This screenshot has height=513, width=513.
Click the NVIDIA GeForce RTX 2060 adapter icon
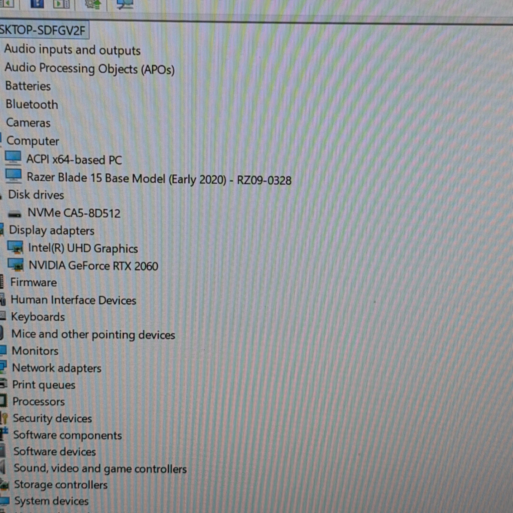pos(16,265)
